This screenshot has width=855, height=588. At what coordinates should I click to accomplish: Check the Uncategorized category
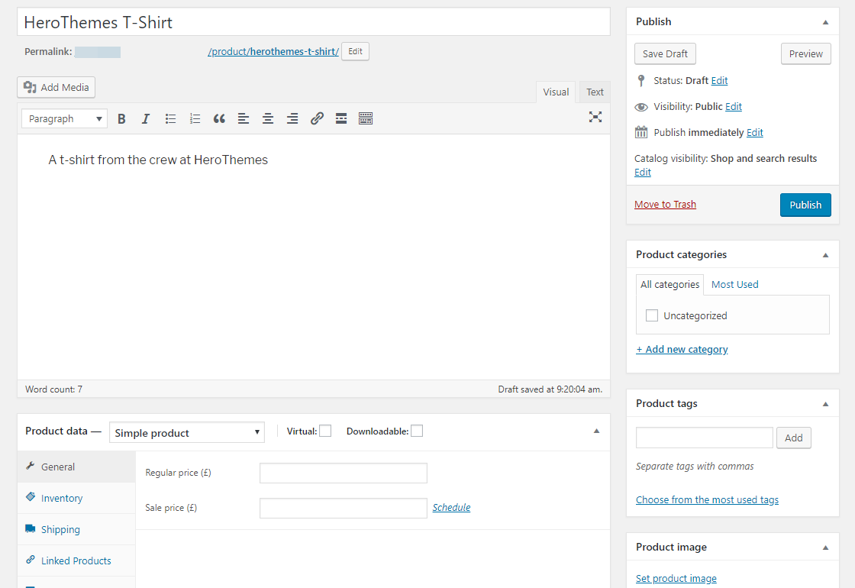click(652, 315)
